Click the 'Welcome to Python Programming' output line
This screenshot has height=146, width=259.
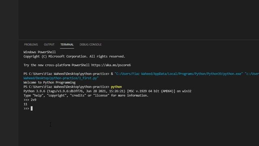(x=49, y=82)
